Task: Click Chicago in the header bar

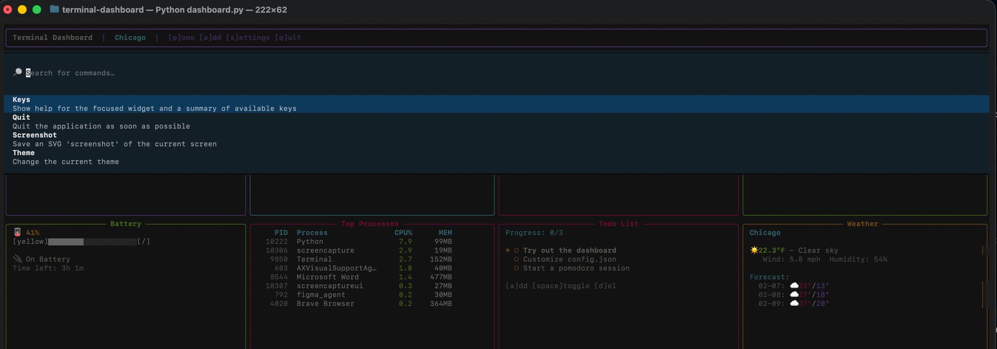Action: point(130,37)
